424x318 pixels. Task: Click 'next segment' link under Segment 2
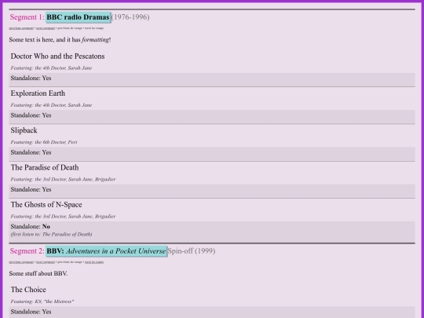point(46,262)
